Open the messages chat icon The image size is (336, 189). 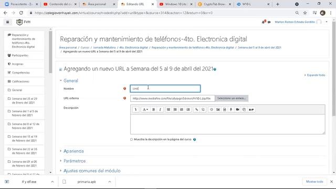pos(269,22)
